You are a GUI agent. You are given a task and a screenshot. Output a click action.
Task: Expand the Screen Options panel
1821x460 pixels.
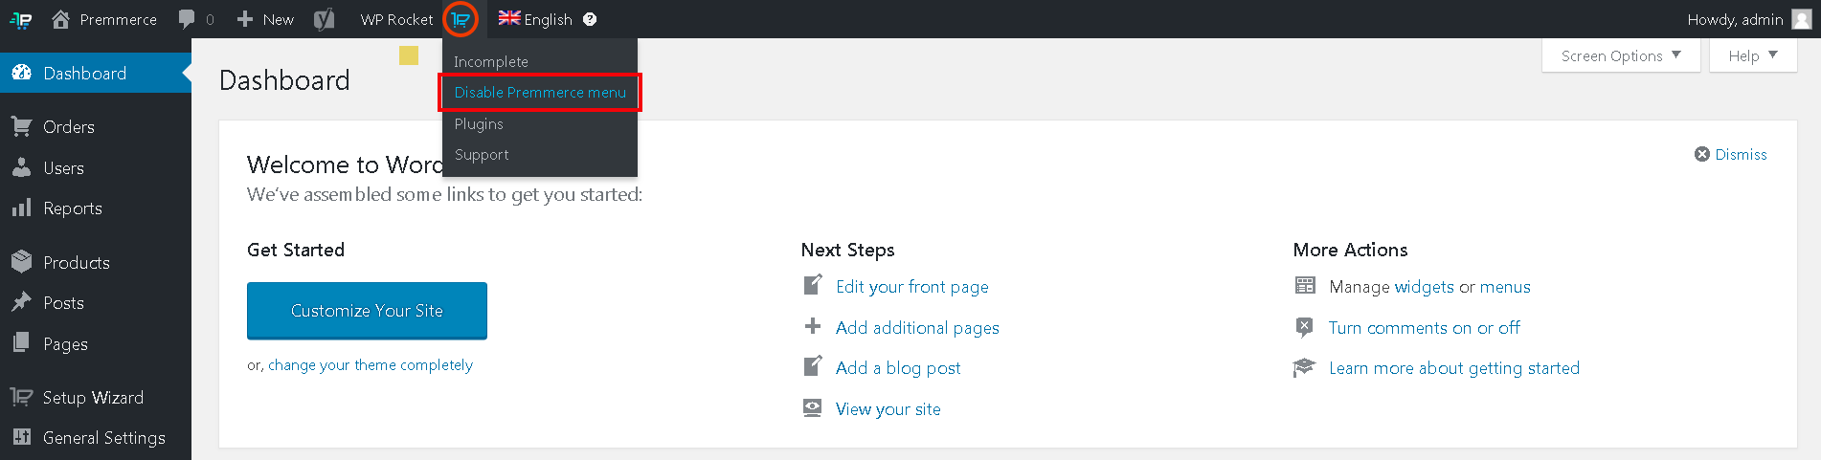pyautogui.click(x=1621, y=55)
